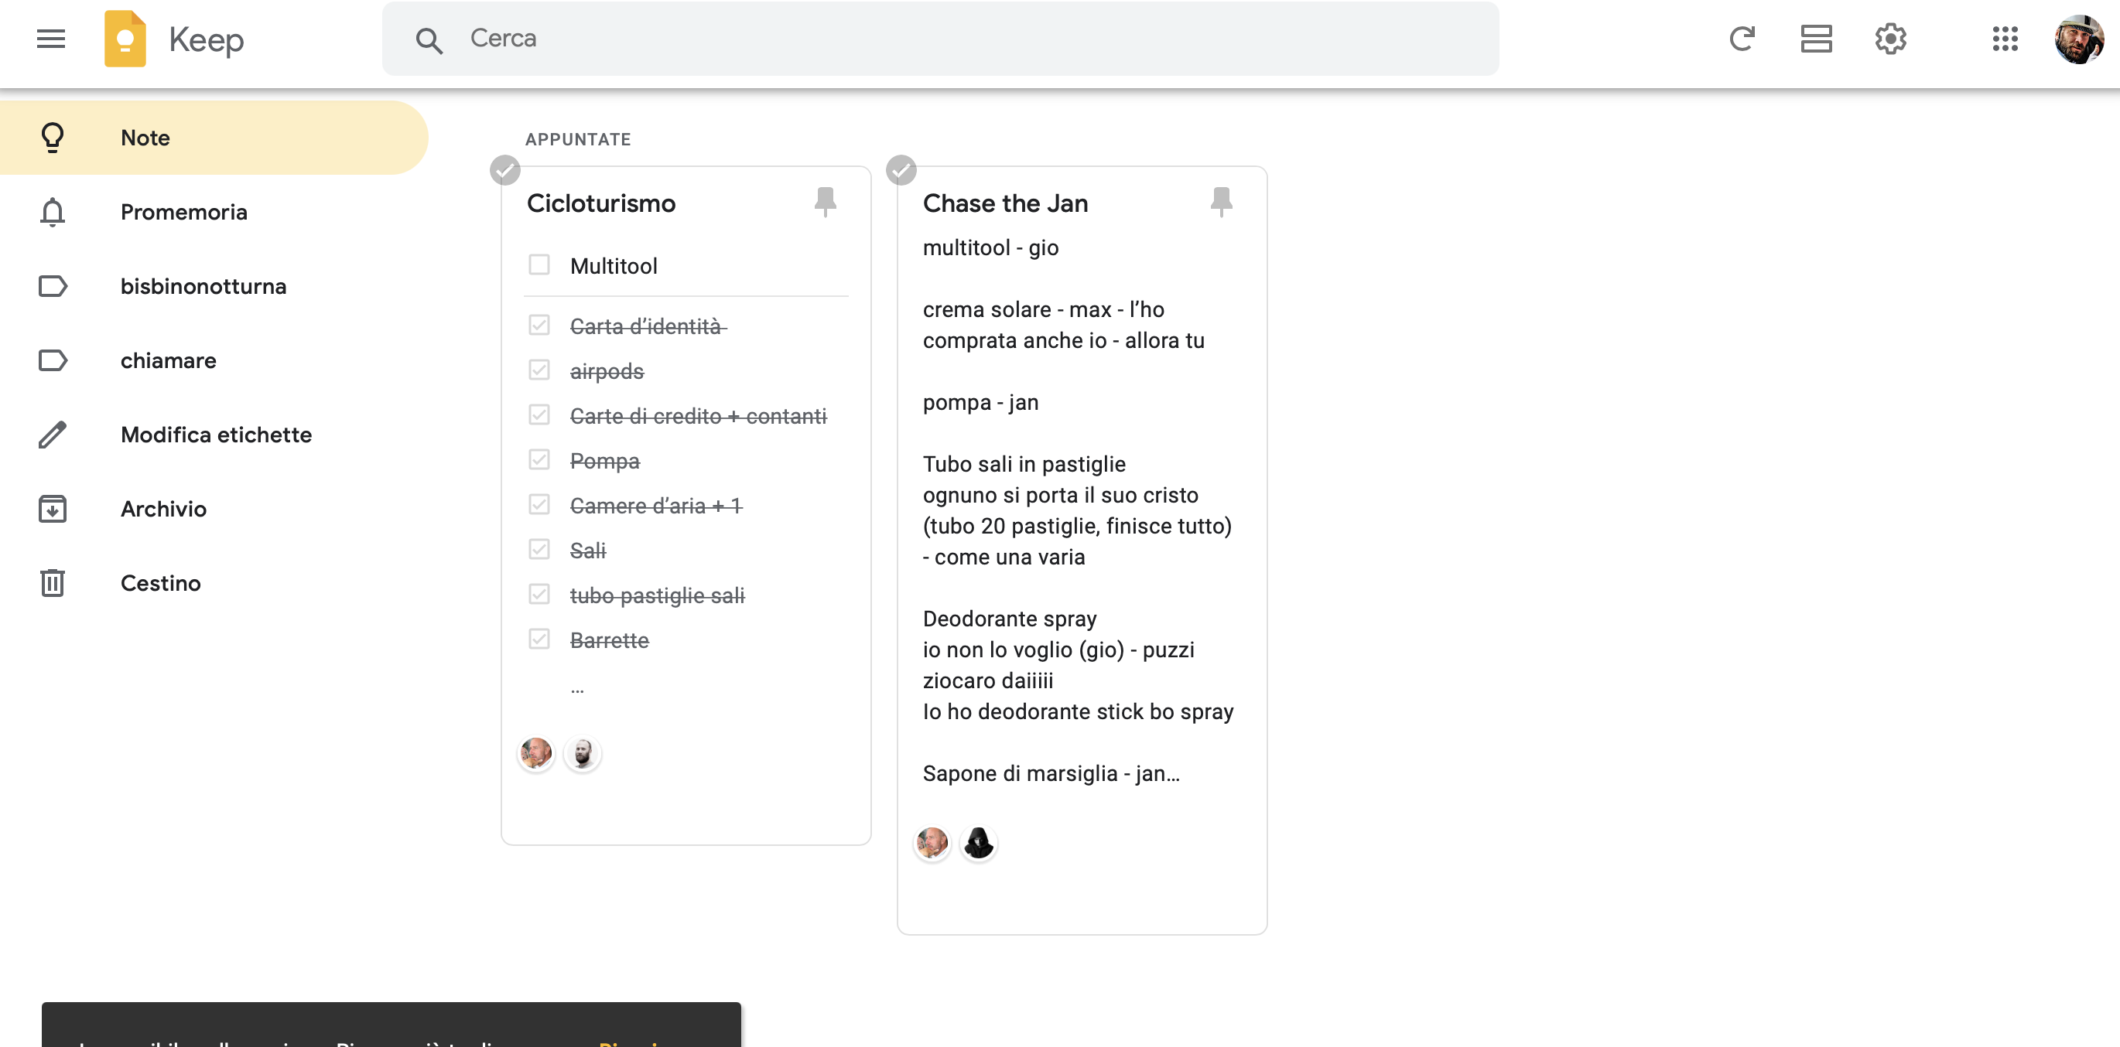The image size is (2120, 1047).
Task: Click Modifica etichette
Action: pos(216,435)
